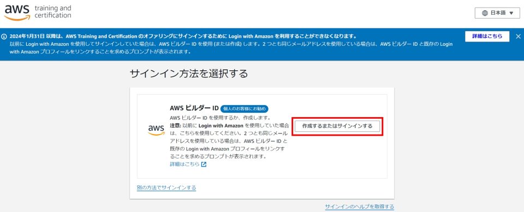Click the globe icon in language selector

point(485,13)
